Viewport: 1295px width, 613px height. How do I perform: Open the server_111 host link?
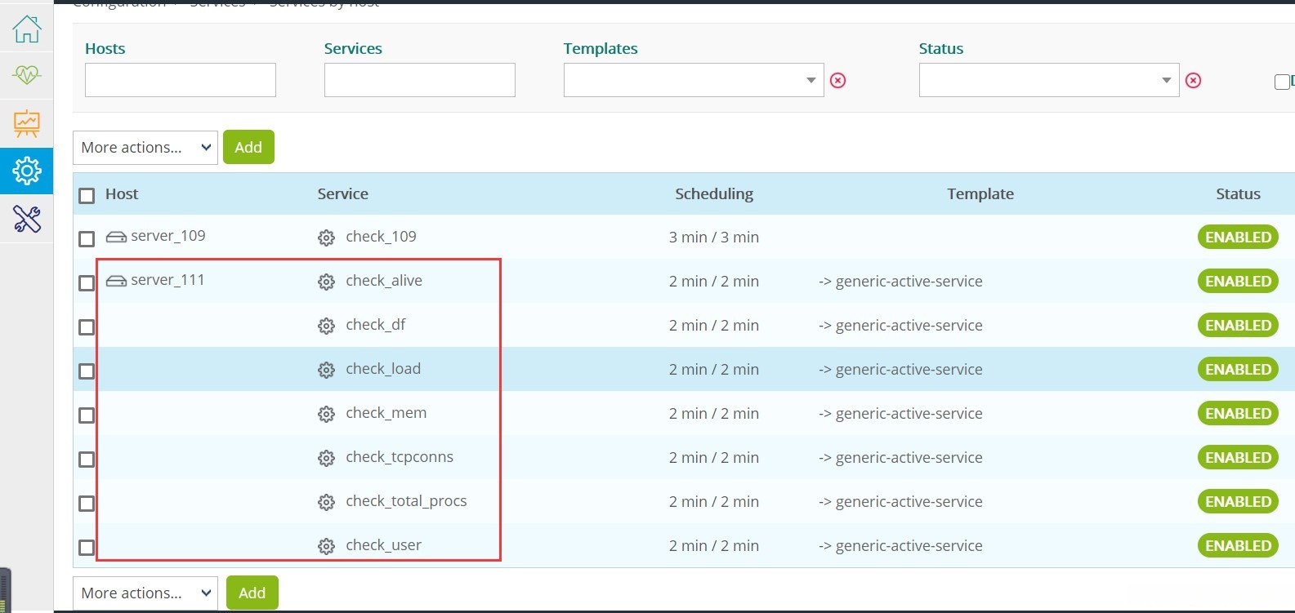pyautogui.click(x=167, y=280)
